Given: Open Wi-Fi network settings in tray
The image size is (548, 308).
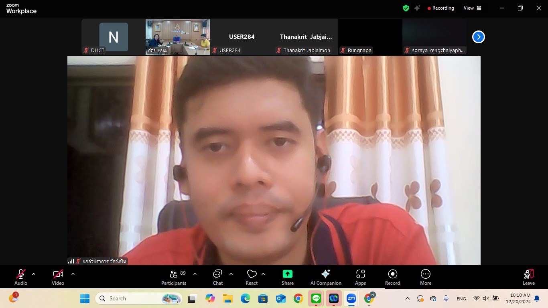Looking at the screenshot, I should tap(477, 298).
